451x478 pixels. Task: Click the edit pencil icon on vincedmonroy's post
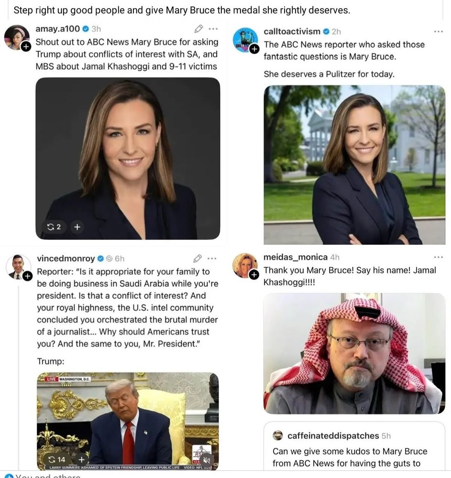198,259
